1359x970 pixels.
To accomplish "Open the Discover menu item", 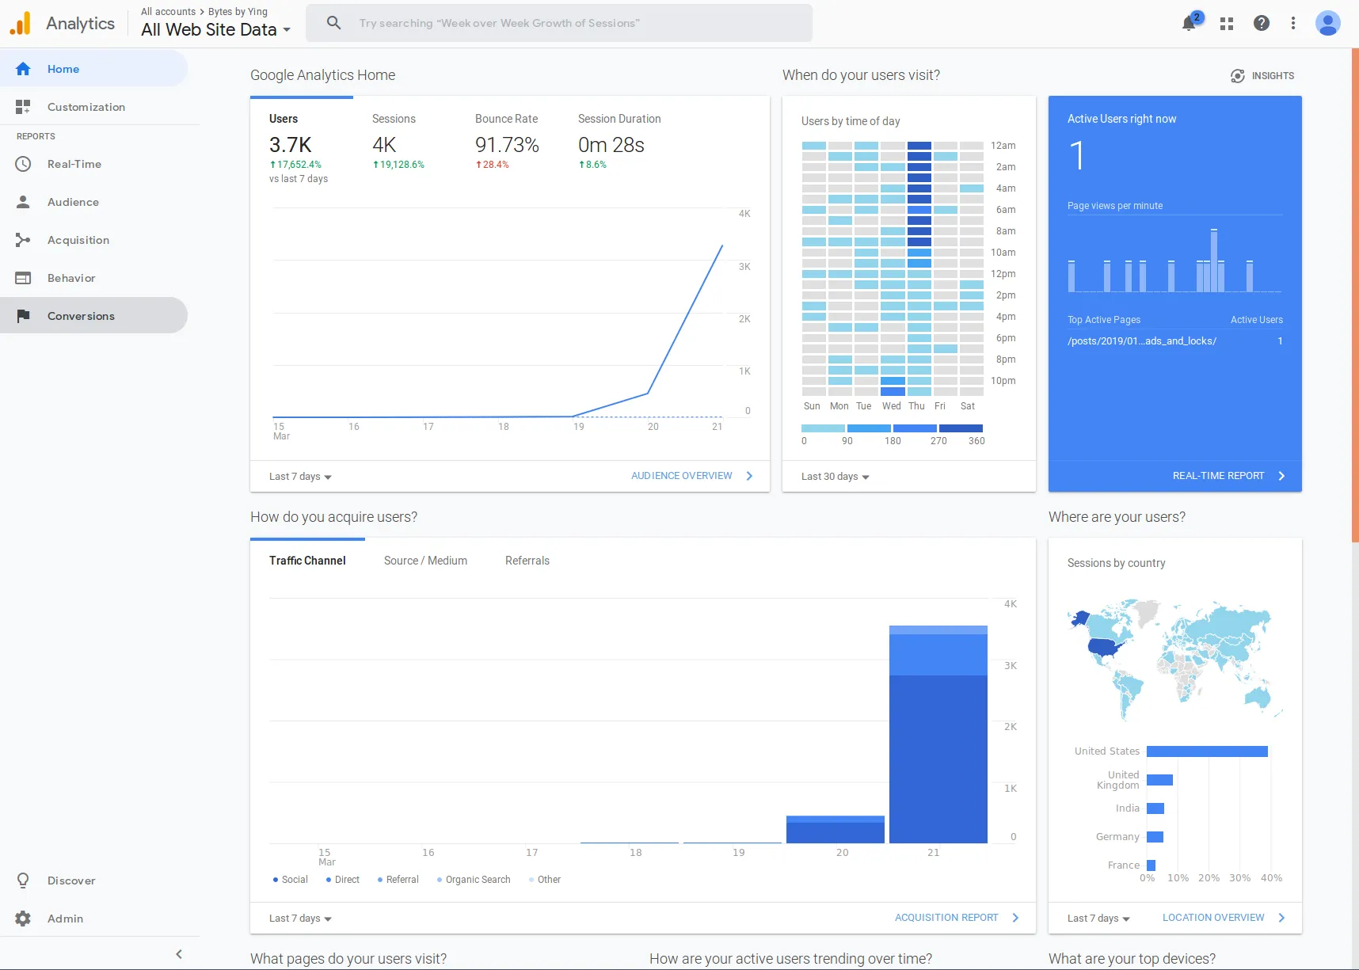I will [x=93, y=881].
